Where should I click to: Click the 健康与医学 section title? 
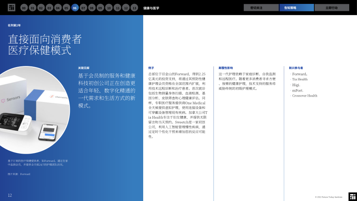tap(151, 8)
